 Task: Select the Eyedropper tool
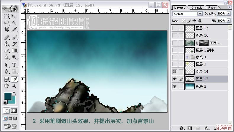click(14, 79)
